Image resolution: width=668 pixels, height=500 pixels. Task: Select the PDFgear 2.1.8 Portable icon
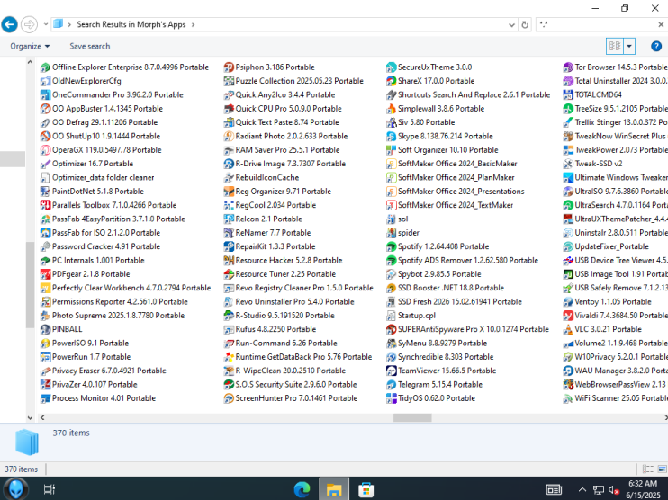(x=45, y=274)
